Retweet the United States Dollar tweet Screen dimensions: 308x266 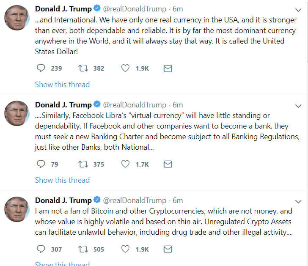[x=83, y=68]
